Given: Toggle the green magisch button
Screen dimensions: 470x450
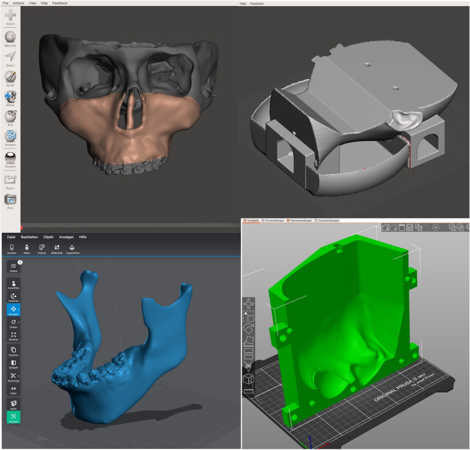Looking at the screenshot, I should pyautogui.click(x=13, y=417).
